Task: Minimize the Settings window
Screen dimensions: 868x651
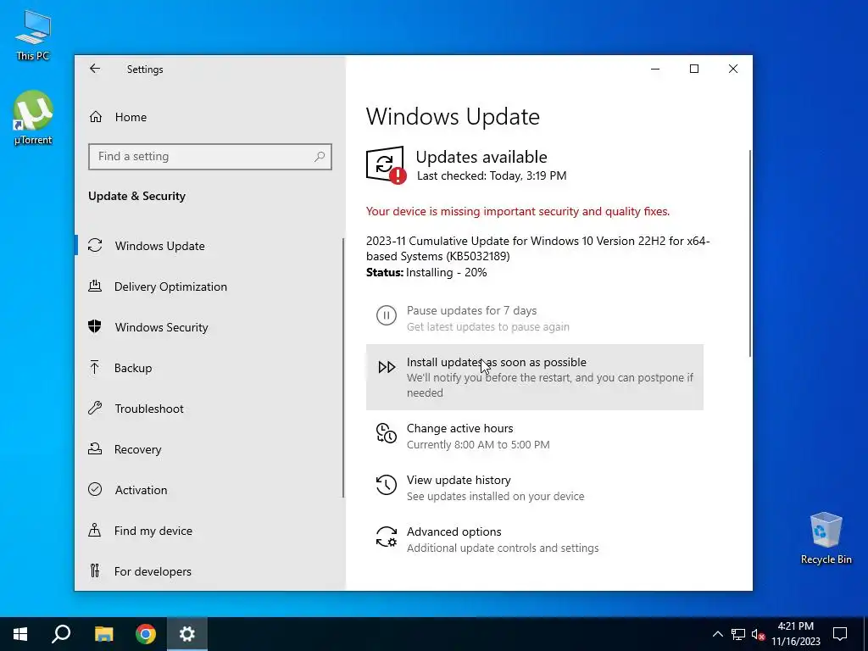Action: [655, 69]
